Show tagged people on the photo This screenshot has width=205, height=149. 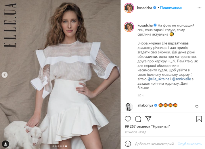(5, 144)
